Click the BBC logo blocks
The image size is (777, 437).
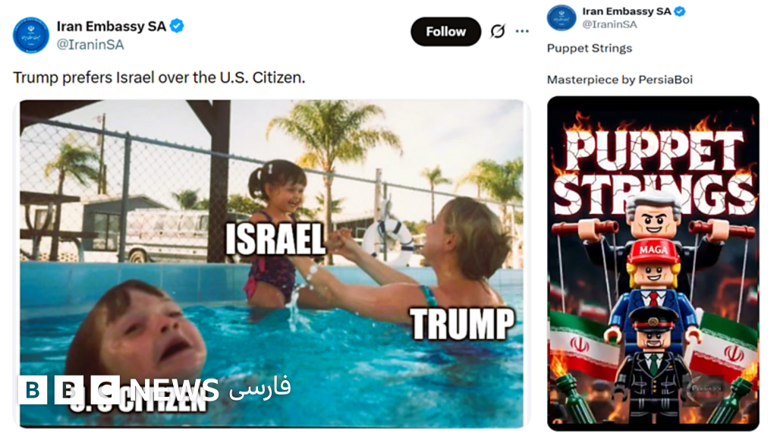[69, 389]
